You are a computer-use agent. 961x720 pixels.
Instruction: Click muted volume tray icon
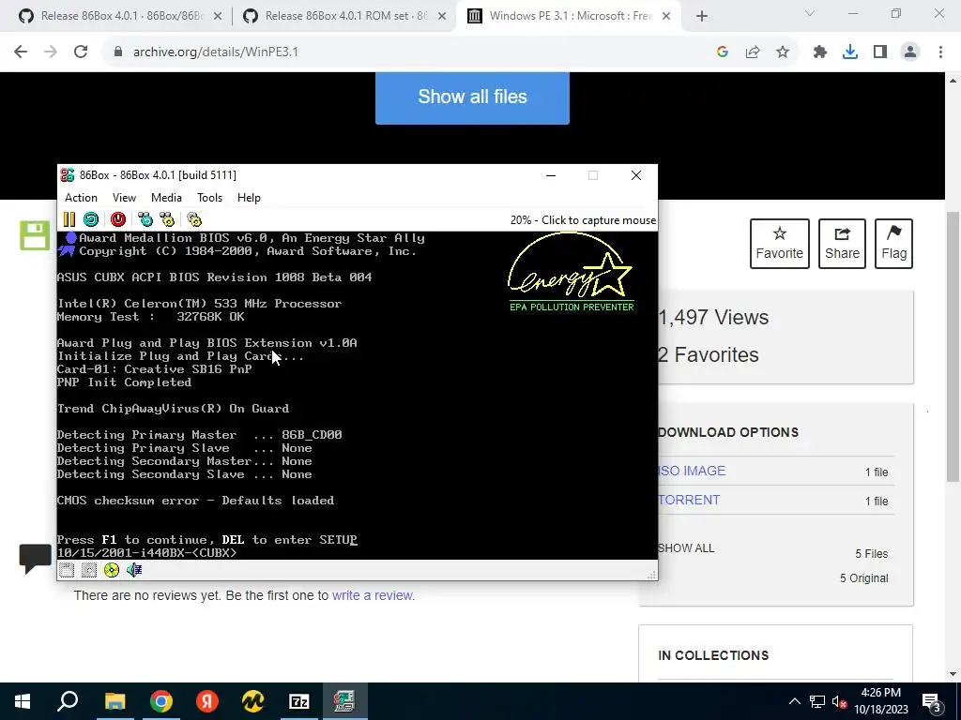[x=840, y=701]
